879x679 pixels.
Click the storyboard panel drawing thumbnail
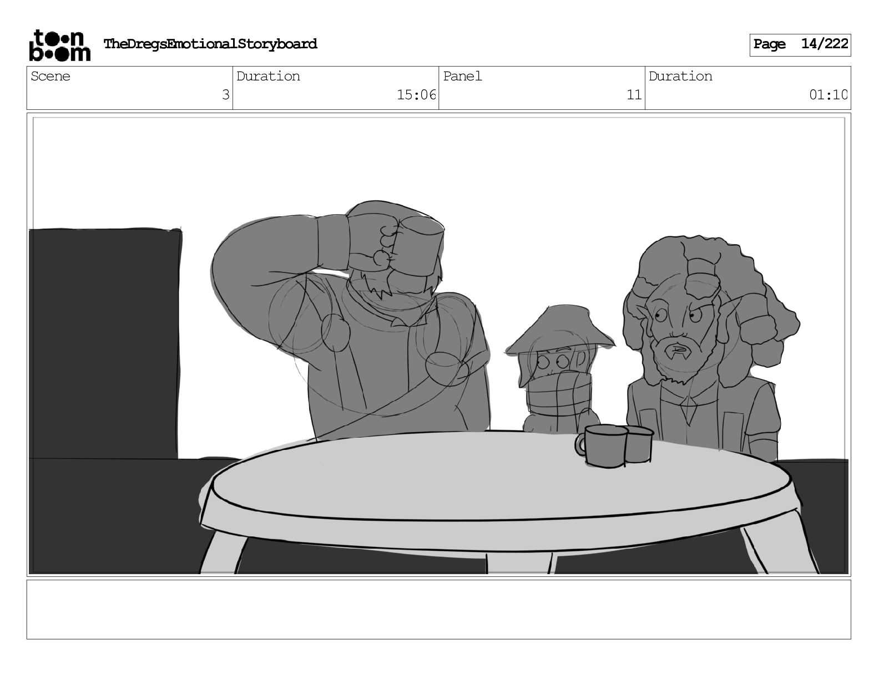click(x=439, y=344)
